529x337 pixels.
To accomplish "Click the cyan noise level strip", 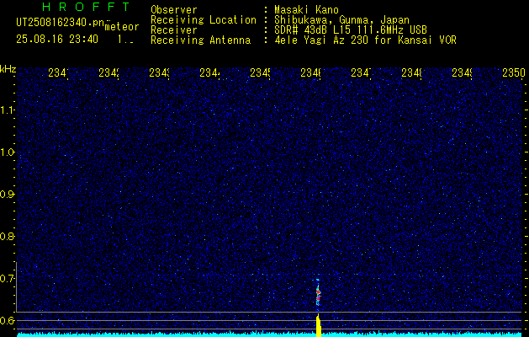I will 269,334.
